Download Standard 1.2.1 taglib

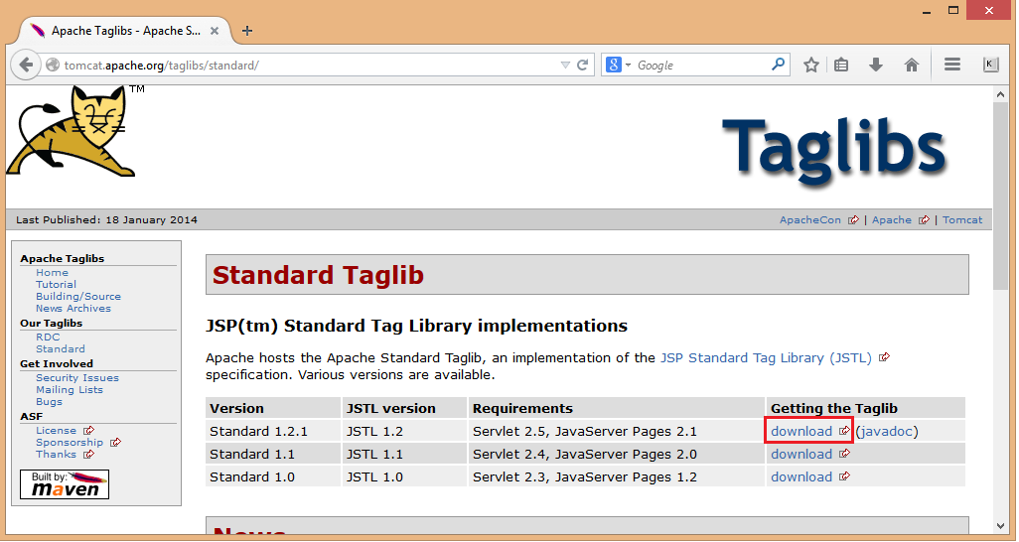coord(801,432)
